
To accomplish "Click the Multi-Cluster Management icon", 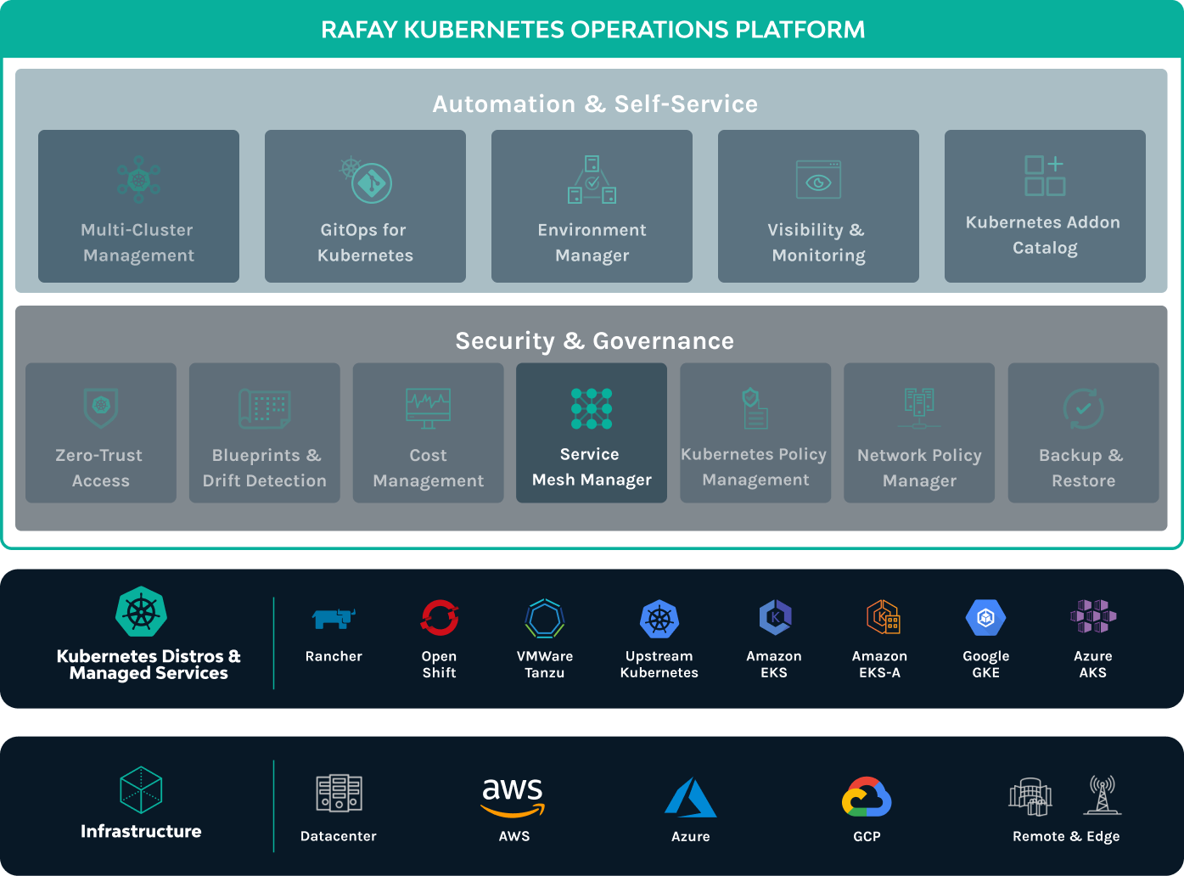I will click(138, 179).
